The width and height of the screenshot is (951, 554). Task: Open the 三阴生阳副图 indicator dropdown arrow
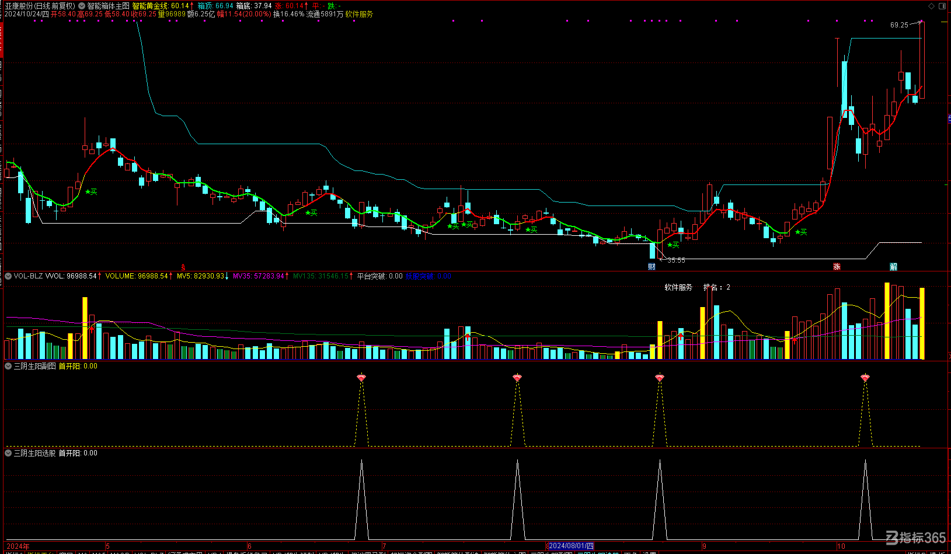click(x=8, y=366)
